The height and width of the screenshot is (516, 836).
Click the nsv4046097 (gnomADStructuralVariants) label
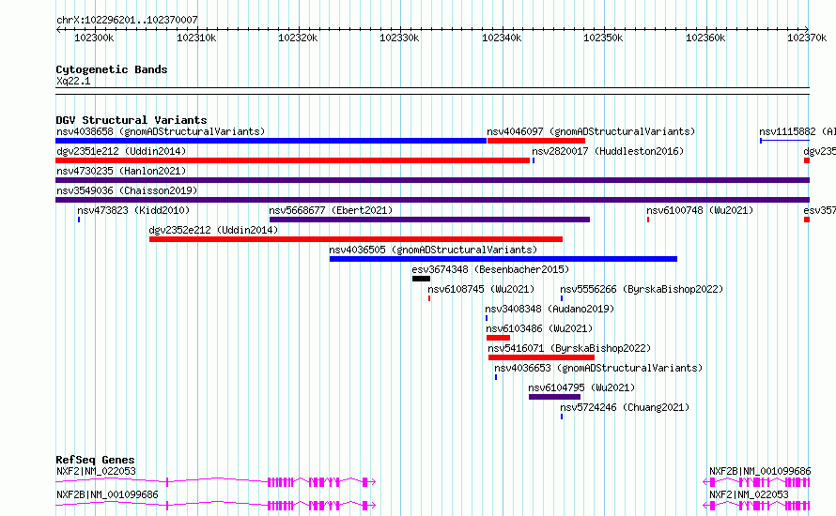pos(591,131)
